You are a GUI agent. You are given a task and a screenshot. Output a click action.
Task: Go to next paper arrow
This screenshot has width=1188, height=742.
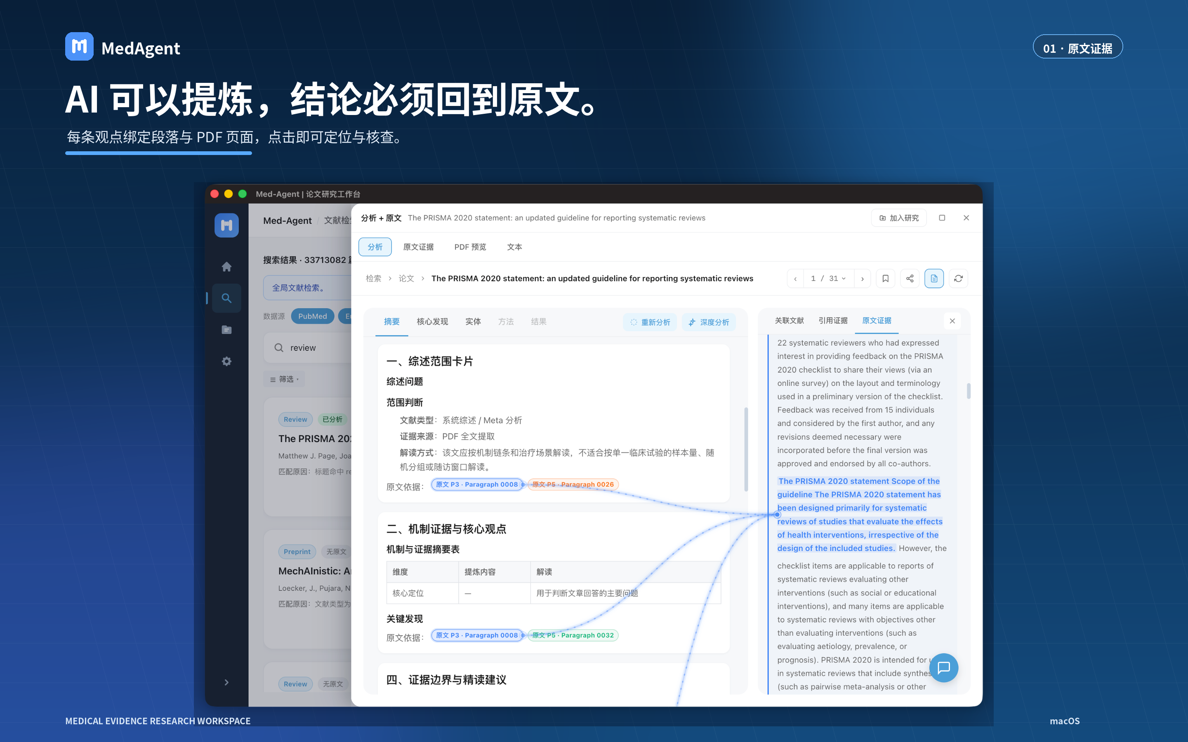(x=862, y=278)
